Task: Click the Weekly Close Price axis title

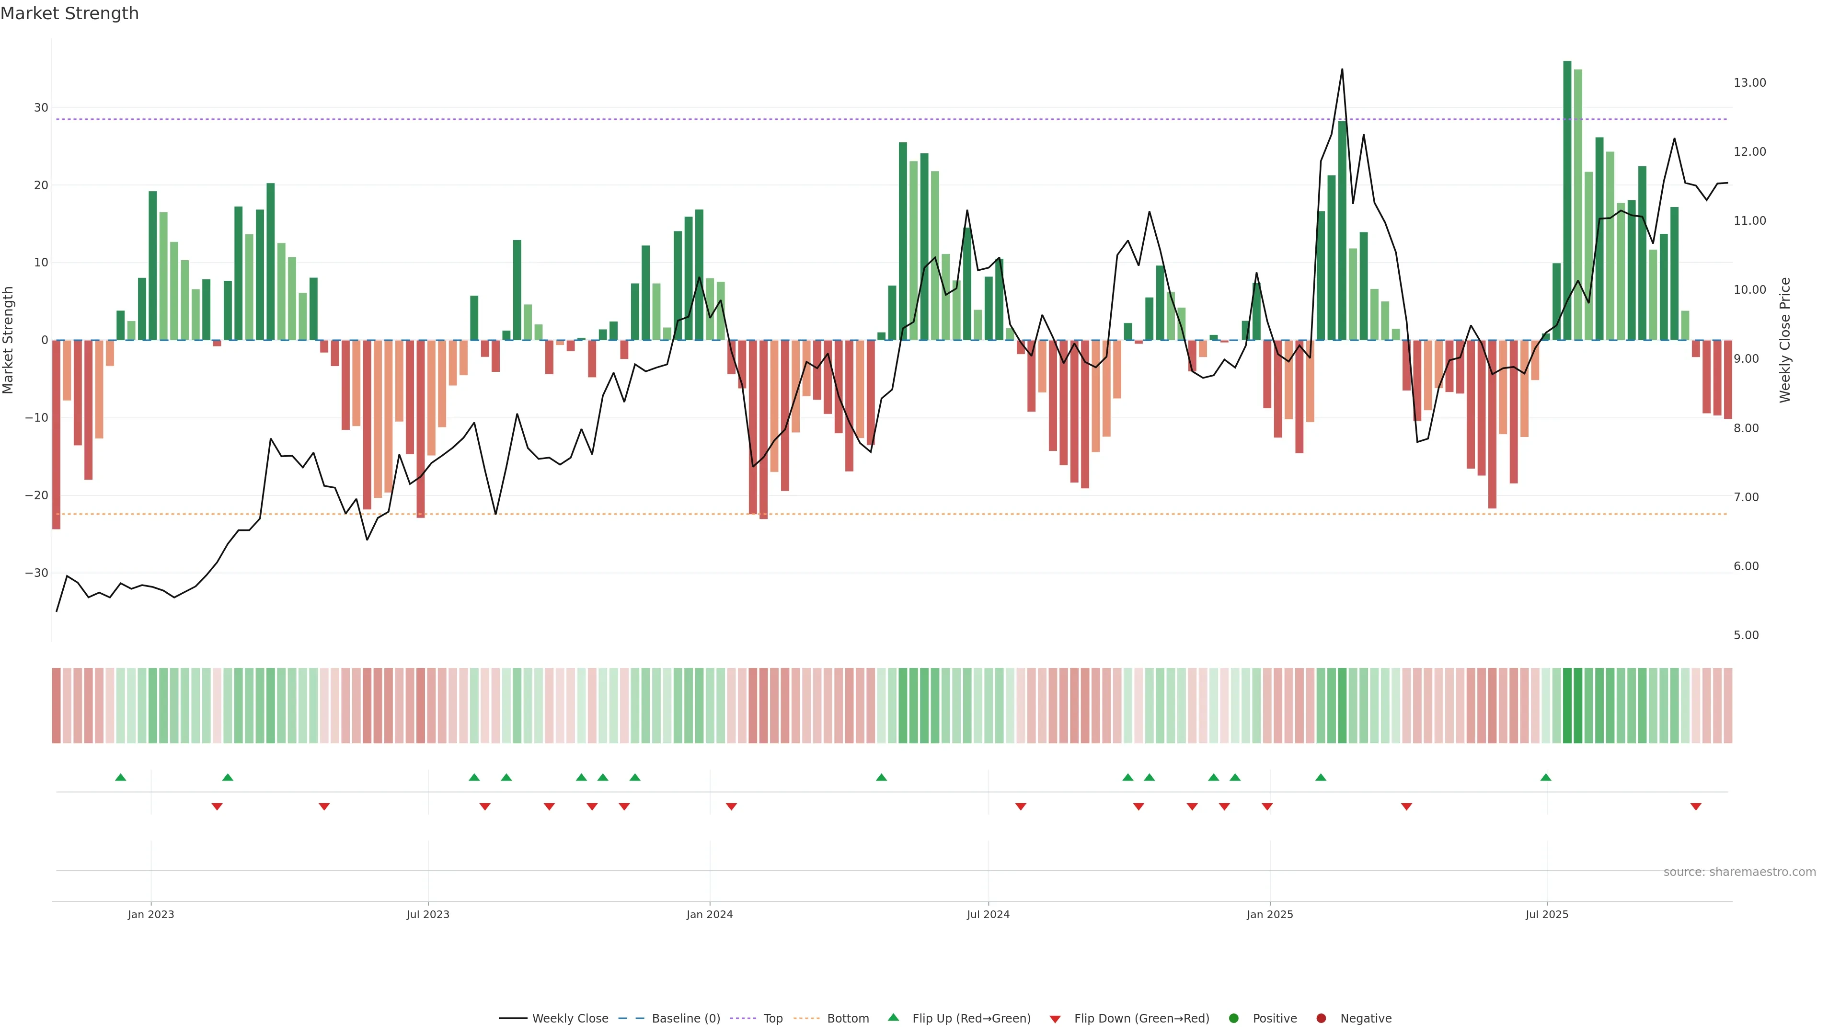Action: 1785,340
